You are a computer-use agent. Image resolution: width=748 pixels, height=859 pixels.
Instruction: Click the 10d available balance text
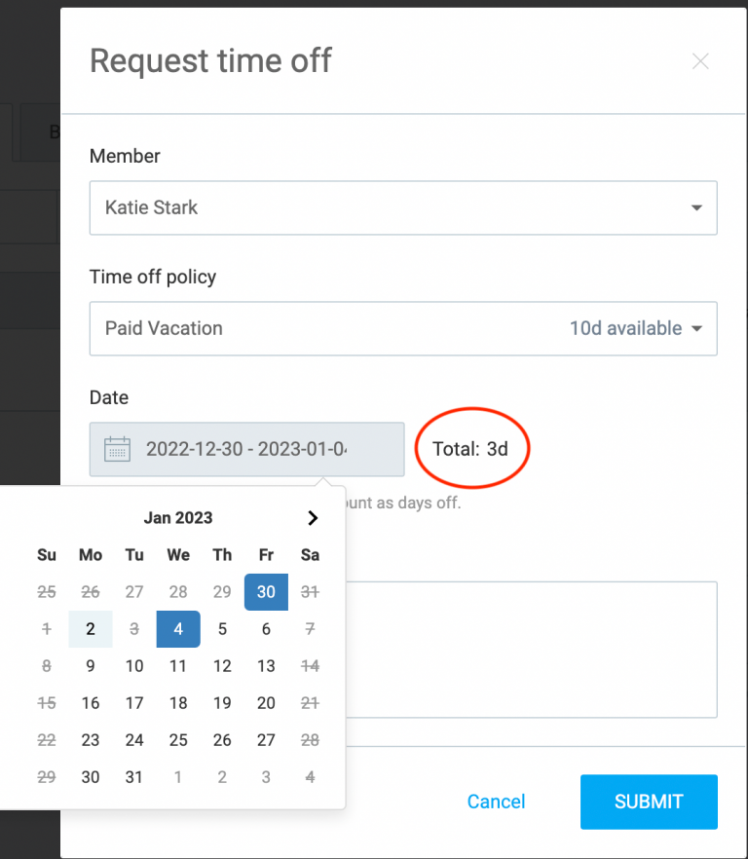pyautogui.click(x=626, y=328)
